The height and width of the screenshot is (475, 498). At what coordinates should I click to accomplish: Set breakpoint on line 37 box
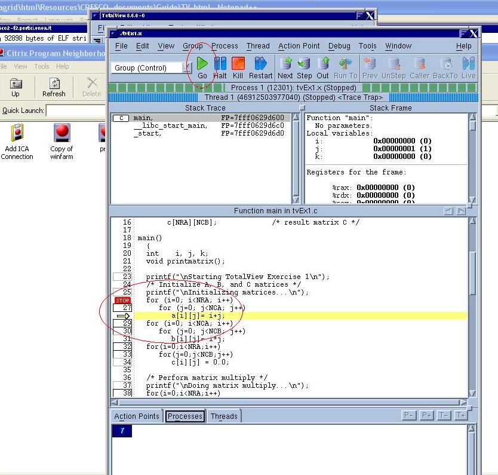(x=122, y=385)
